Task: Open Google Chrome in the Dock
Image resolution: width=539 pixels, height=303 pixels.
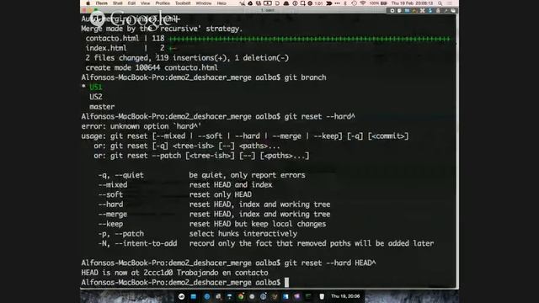Action: tap(241, 296)
